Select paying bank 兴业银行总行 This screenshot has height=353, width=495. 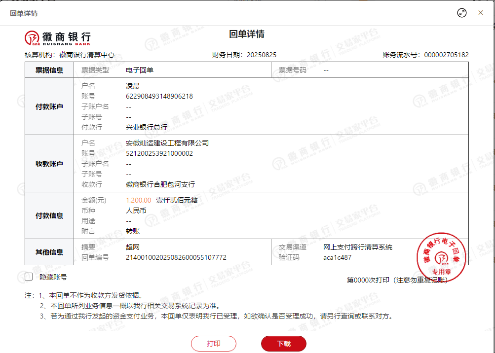coord(147,127)
